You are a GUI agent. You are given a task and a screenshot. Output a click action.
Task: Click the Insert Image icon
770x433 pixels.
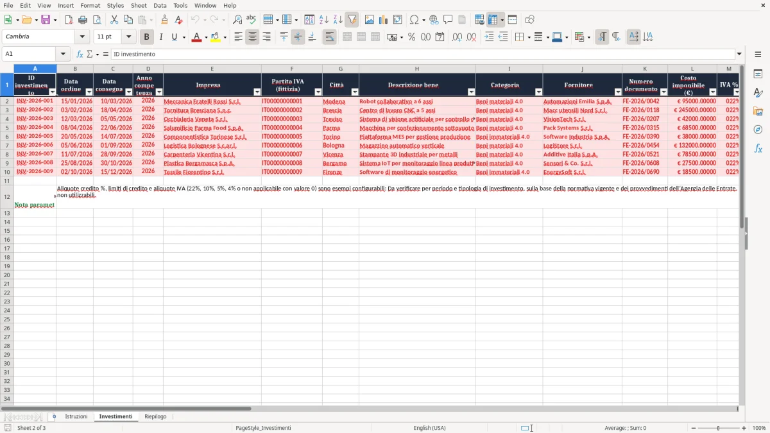pos(370,20)
